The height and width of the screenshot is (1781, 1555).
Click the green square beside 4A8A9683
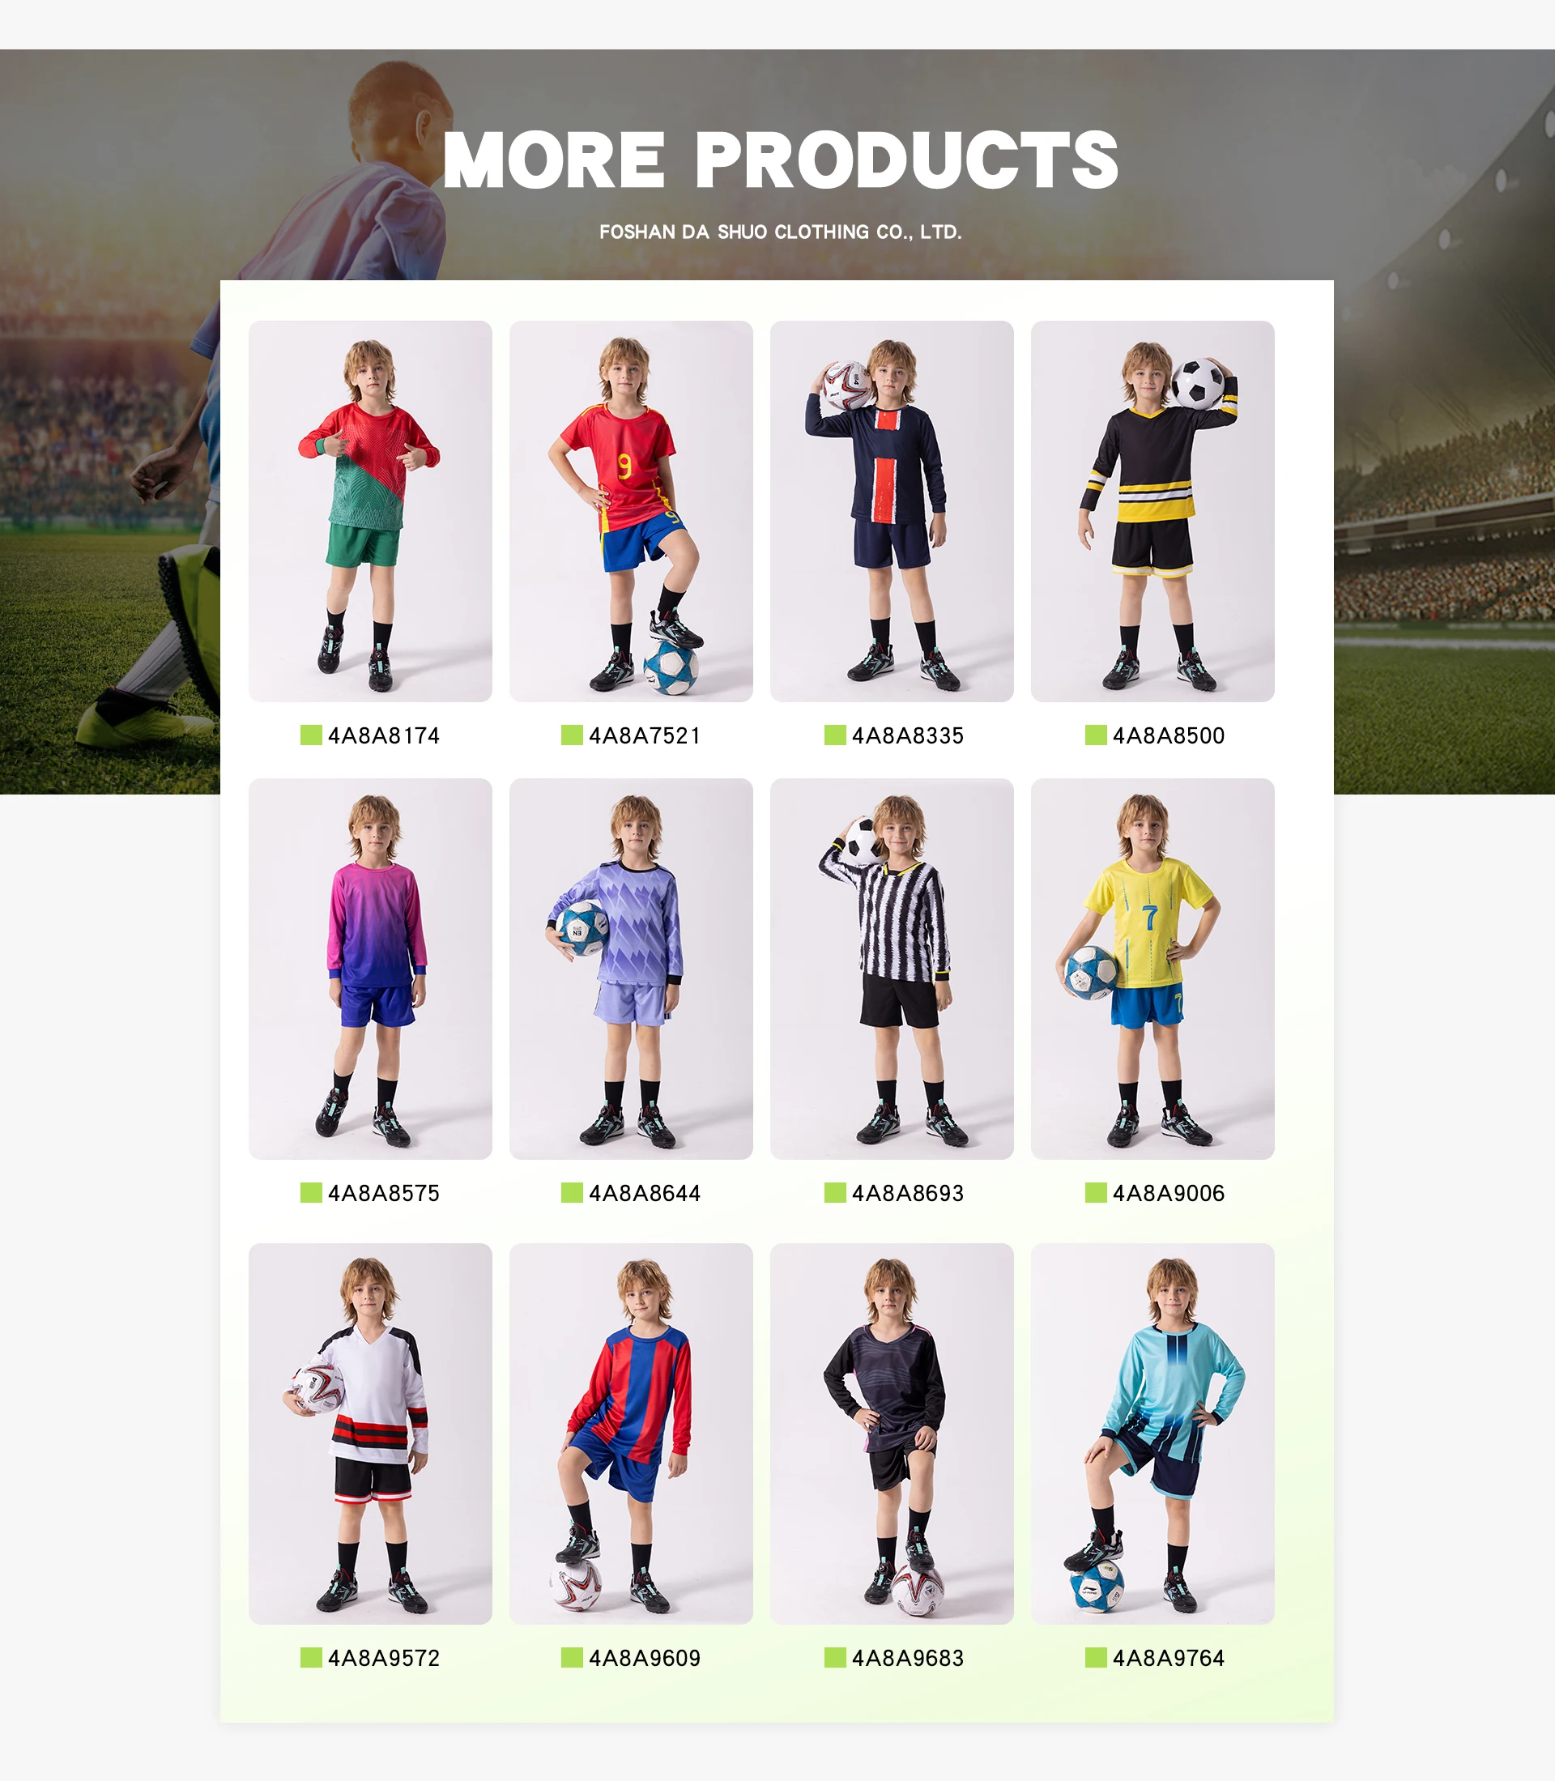click(x=835, y=1658)
